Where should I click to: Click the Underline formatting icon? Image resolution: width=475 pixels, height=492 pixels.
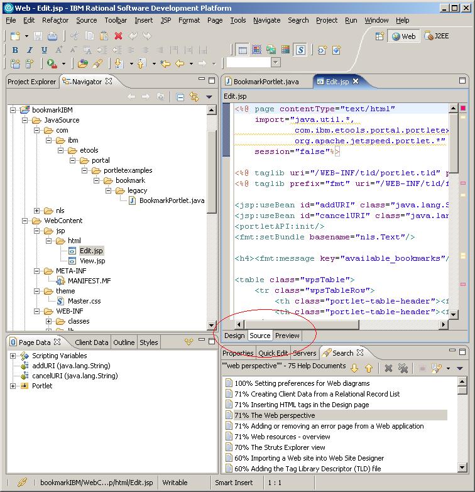[x=44, y=50]
